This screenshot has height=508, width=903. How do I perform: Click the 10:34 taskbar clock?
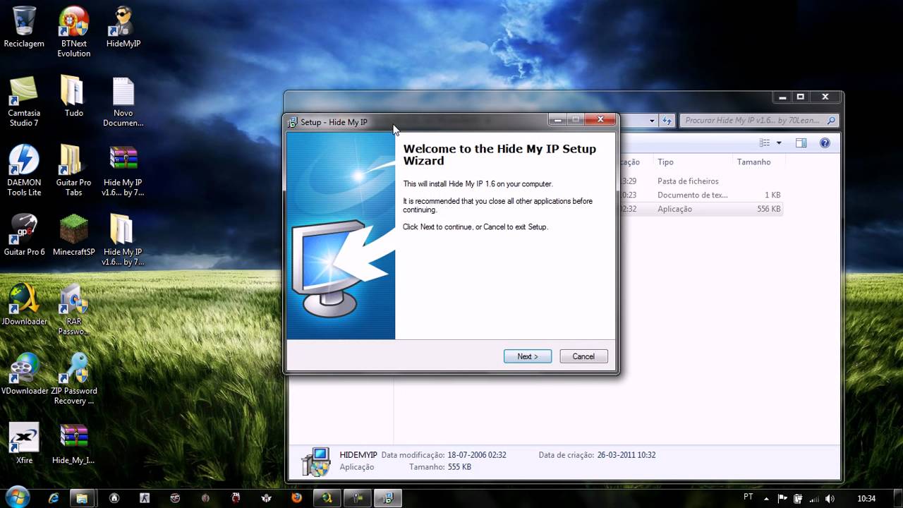point(866,498)
